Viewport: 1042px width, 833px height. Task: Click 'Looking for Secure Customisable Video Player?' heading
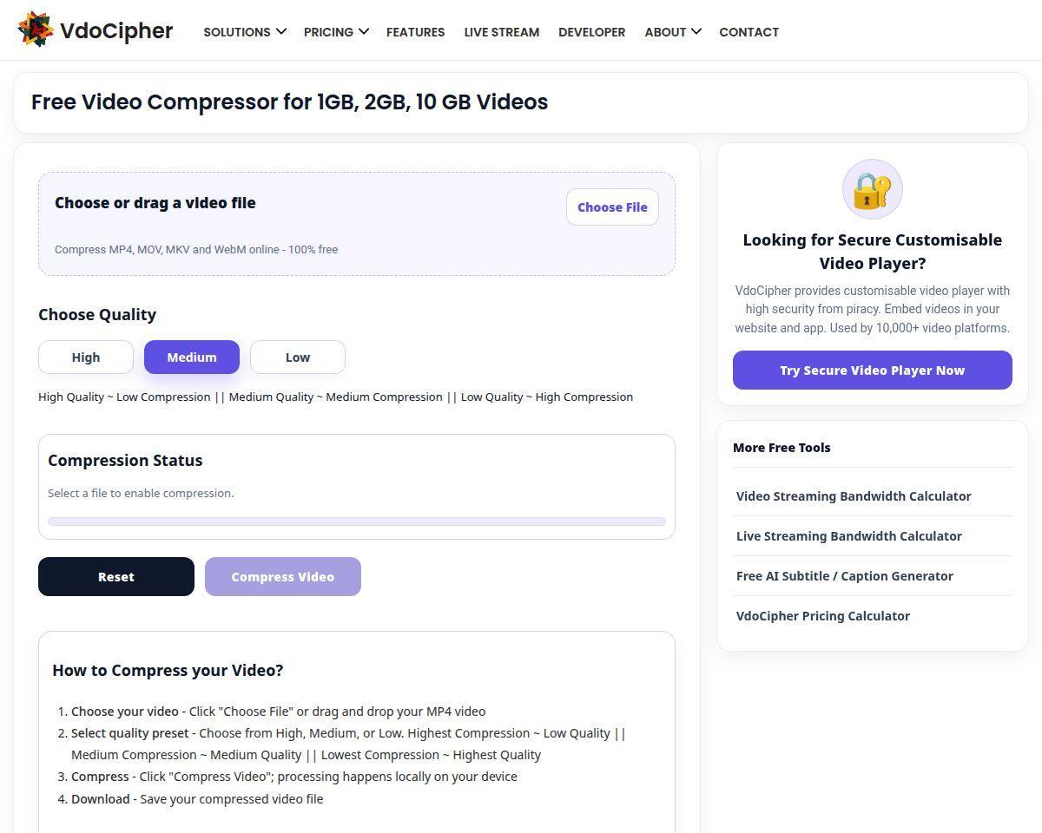click(x=873, y=252)
